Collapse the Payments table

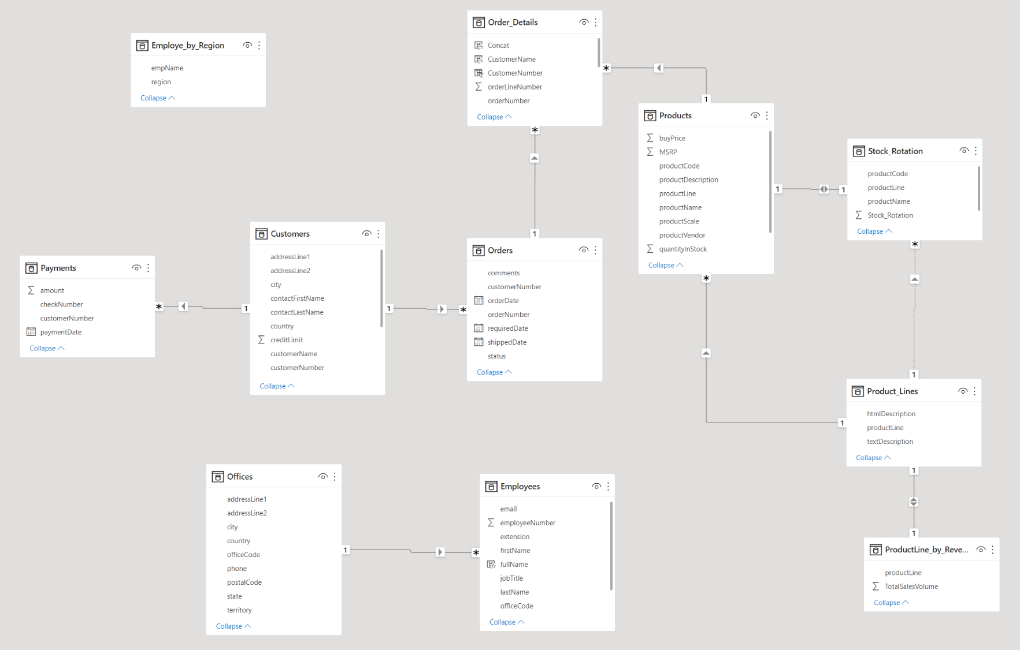pyautogui.click(x=47, y=348)
